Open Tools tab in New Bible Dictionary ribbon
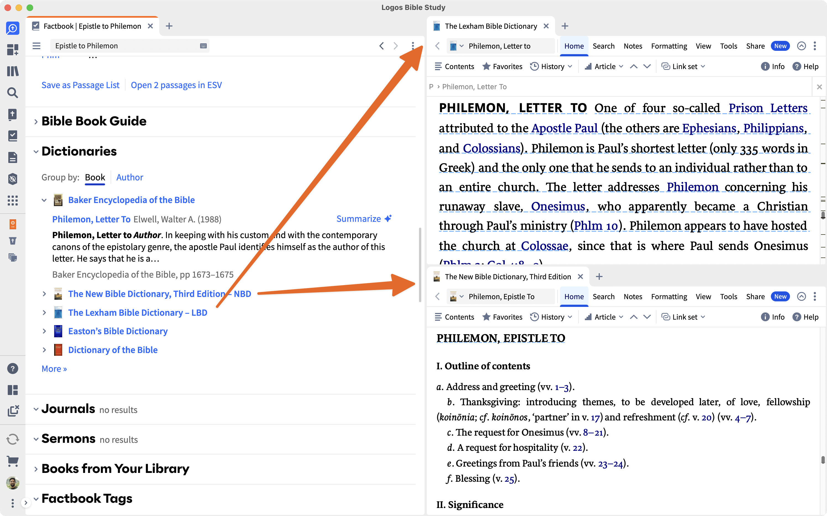This screenshot has width=827, height=516. 728,297
